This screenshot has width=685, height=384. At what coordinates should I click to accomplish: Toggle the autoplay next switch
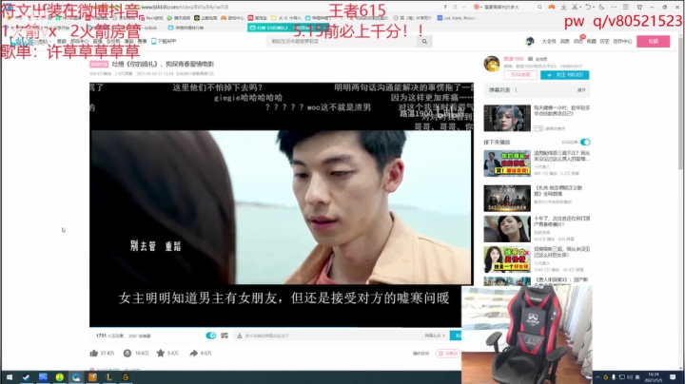[585, 142]
